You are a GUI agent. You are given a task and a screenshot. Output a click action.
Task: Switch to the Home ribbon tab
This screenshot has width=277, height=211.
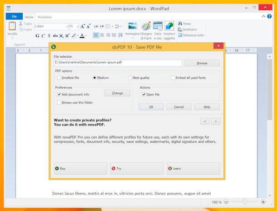click(29, 17)
